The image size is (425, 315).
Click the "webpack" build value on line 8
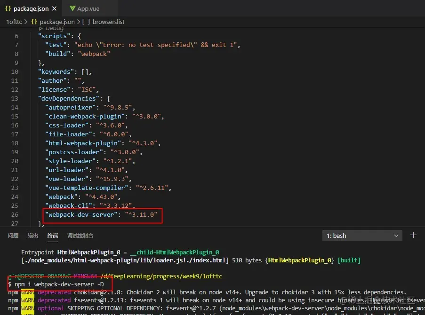(x=94, y=54)
